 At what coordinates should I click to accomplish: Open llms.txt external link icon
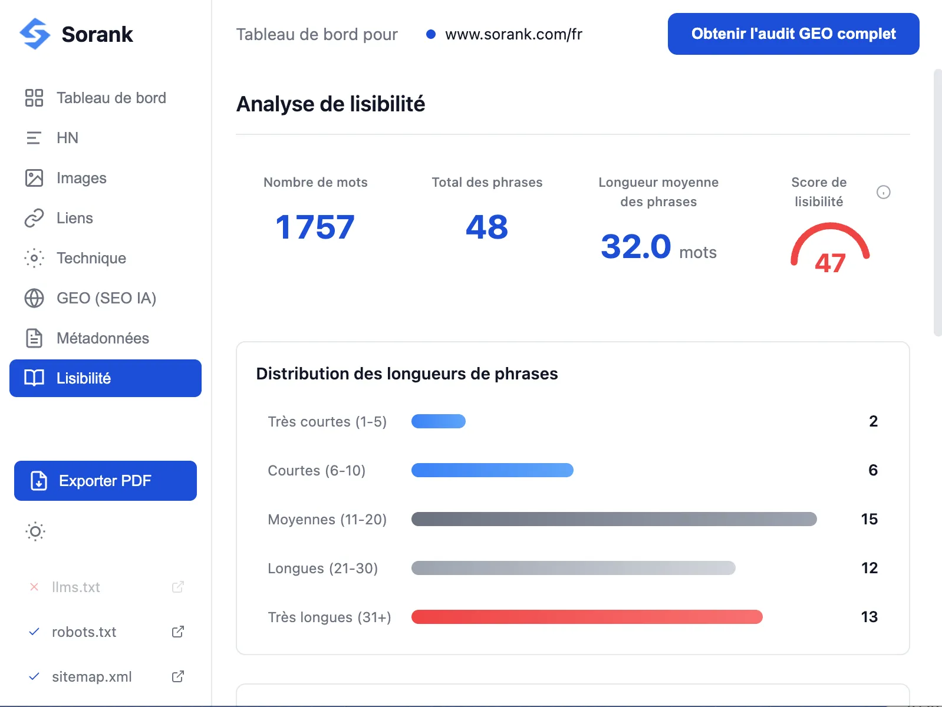[x=178, y=587]
